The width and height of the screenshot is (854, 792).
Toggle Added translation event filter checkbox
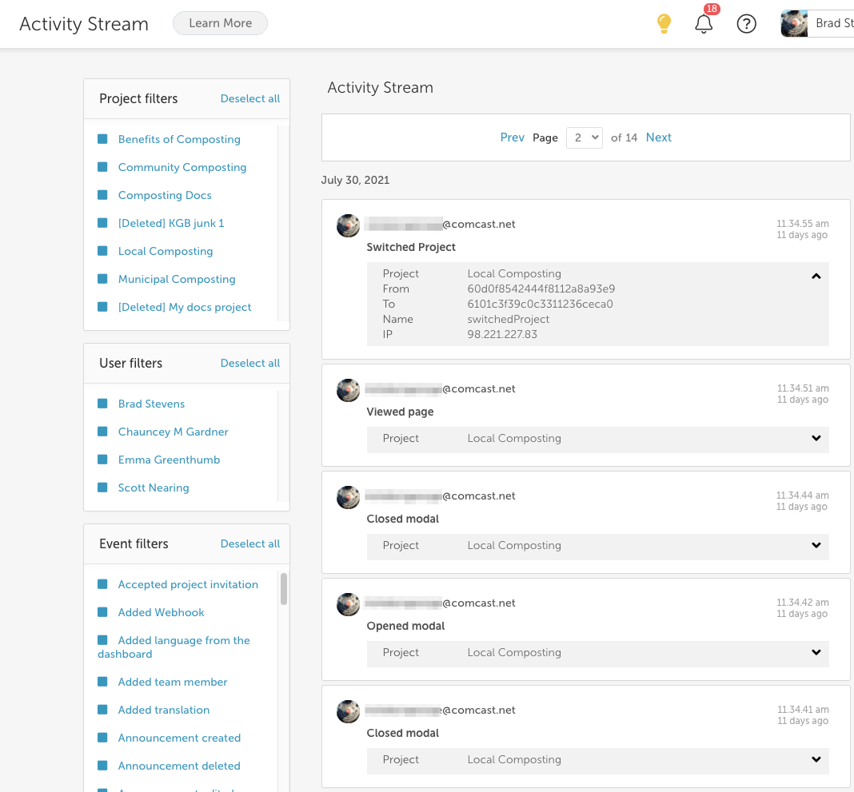tap(102, 709)
